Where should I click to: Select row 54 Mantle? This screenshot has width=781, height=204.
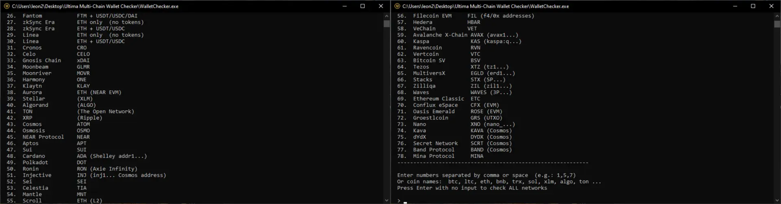point(47,194)
